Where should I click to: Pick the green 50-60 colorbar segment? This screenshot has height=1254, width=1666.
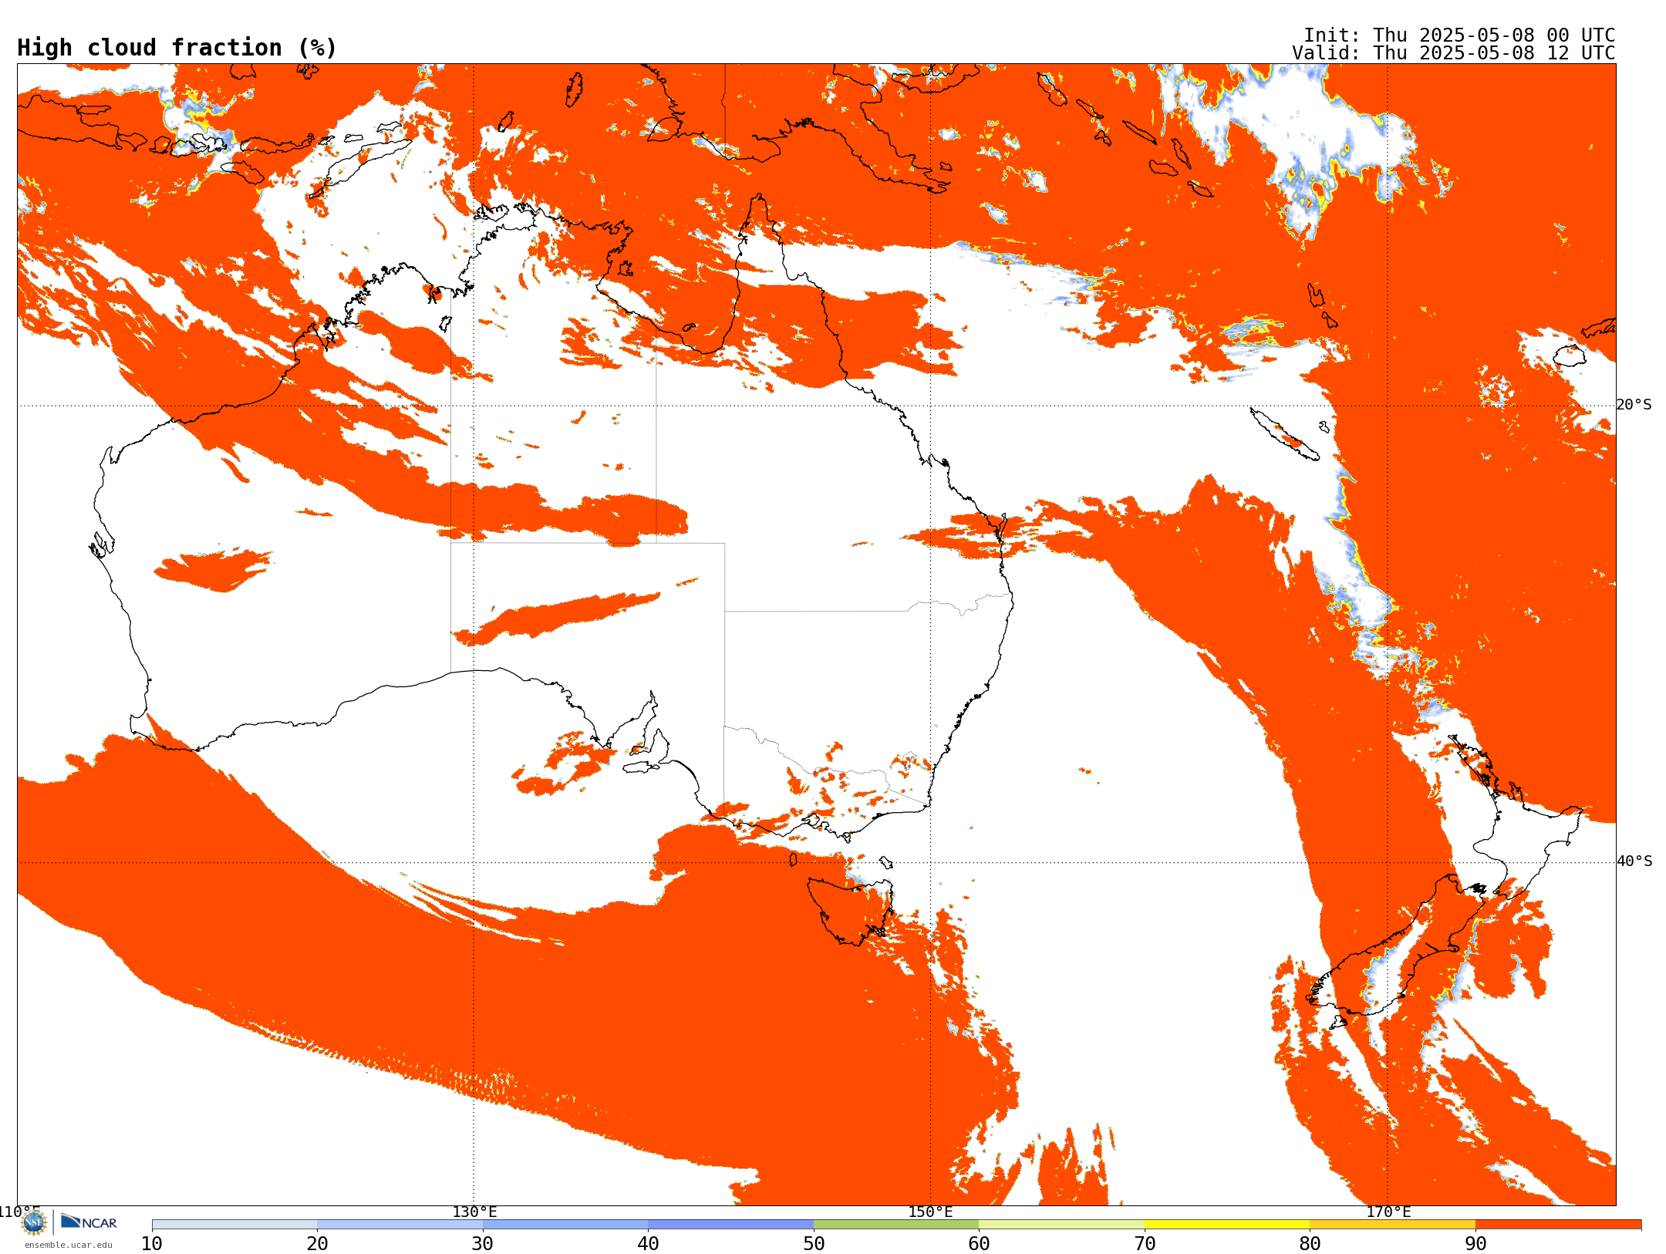[x=896, y=1225]
